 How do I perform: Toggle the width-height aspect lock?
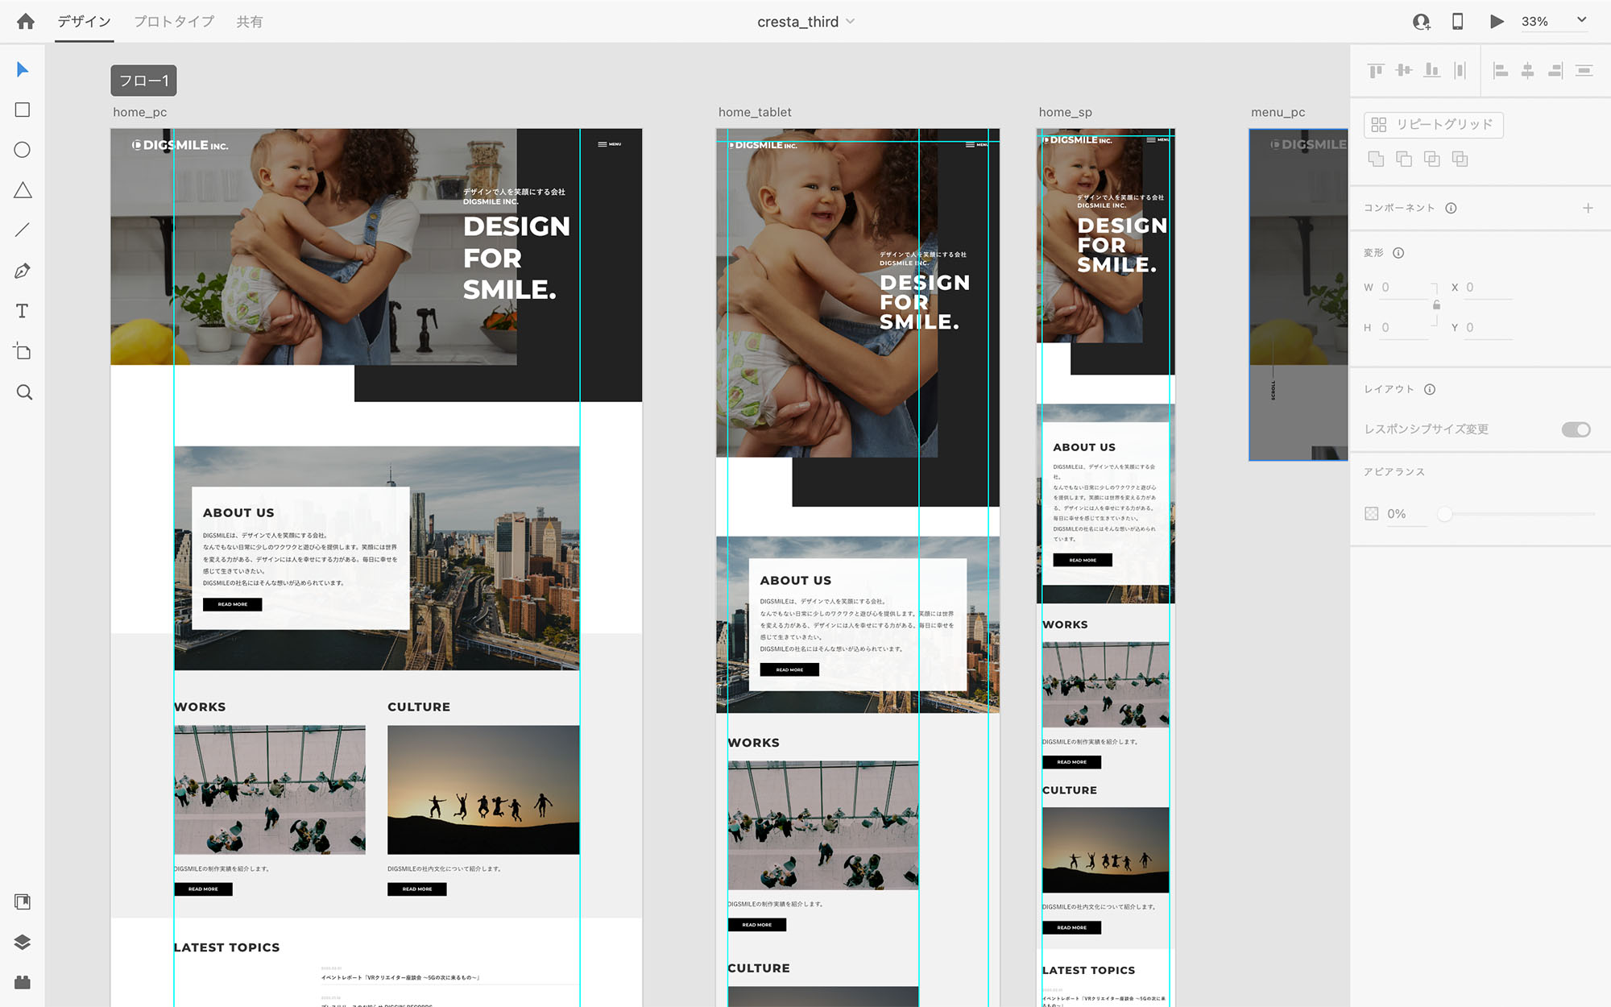1436,305
